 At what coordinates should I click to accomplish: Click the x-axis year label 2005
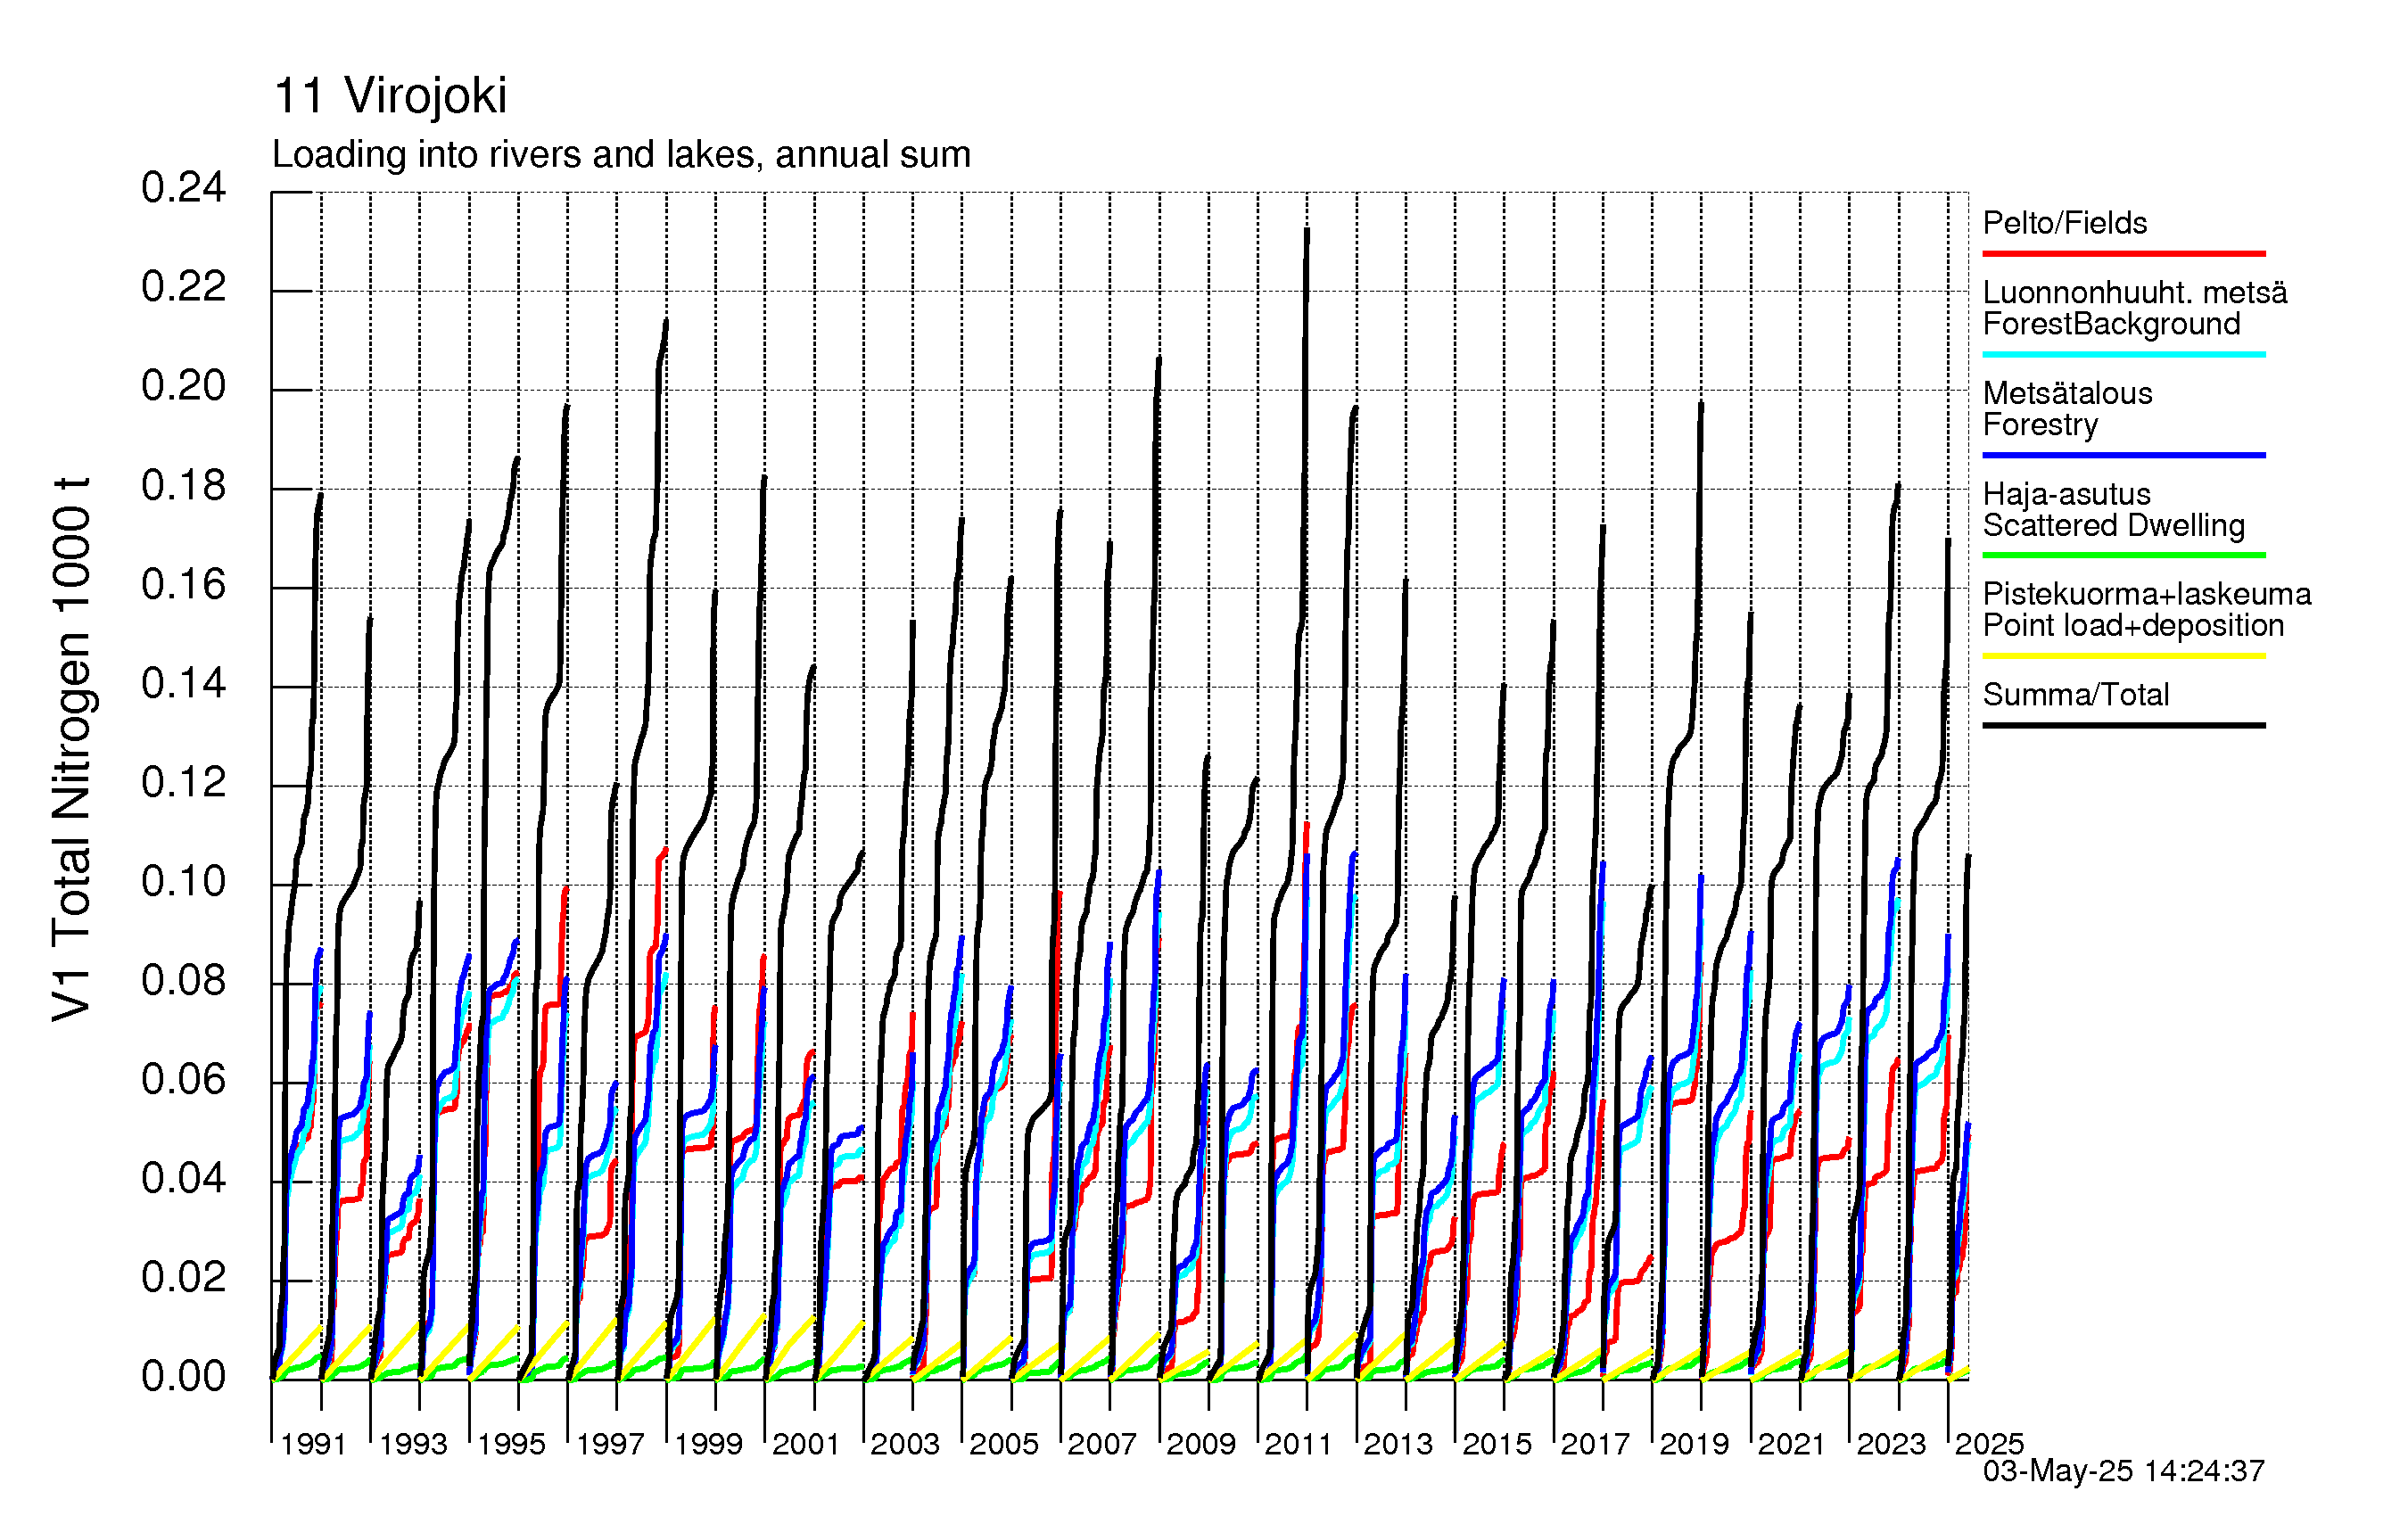1004,1444
